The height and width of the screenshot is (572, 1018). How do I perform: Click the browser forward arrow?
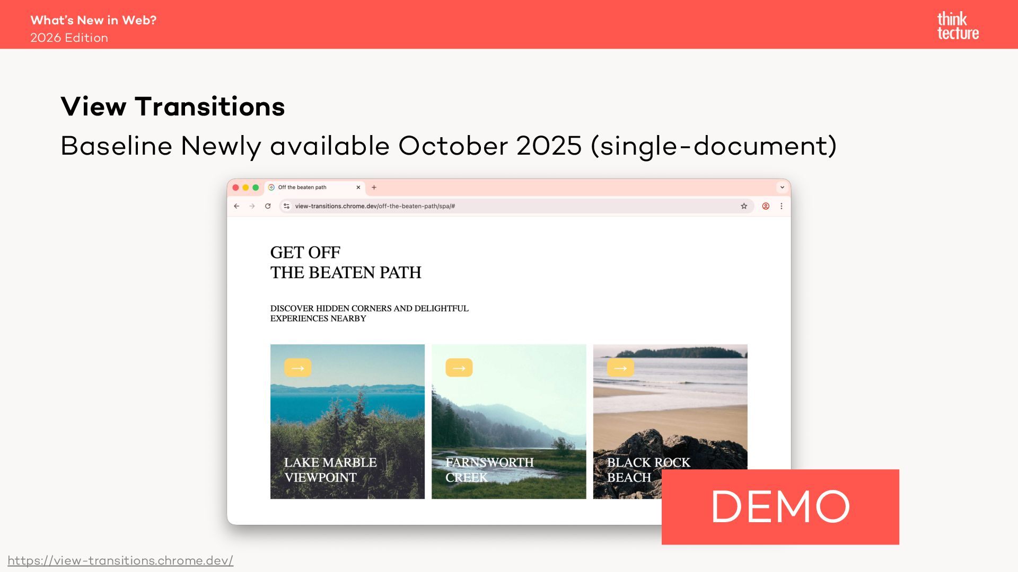point(252,206)
